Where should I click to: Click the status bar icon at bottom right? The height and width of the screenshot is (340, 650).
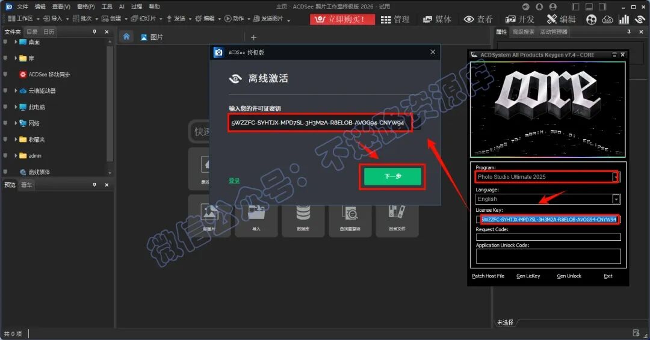point(636,333)
